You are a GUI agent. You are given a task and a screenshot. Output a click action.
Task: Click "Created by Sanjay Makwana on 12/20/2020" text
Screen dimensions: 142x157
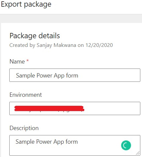pyautogui.click(x=61, y=45)
